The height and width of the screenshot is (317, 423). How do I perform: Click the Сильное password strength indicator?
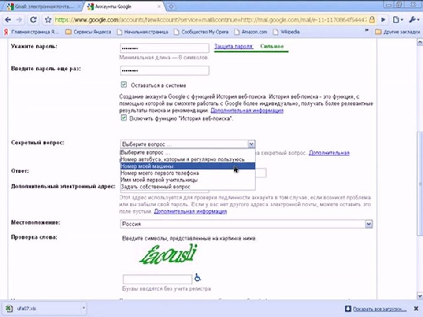272,46
